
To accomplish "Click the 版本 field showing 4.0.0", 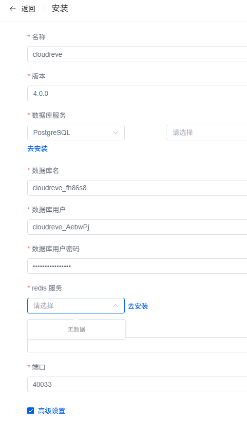I will point(137,93).
